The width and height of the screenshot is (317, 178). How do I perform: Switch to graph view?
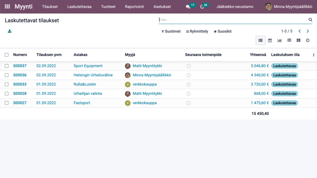coord(280,40)
